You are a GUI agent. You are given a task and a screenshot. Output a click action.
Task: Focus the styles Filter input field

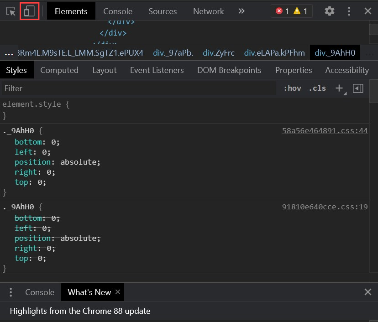pos(139,88)
